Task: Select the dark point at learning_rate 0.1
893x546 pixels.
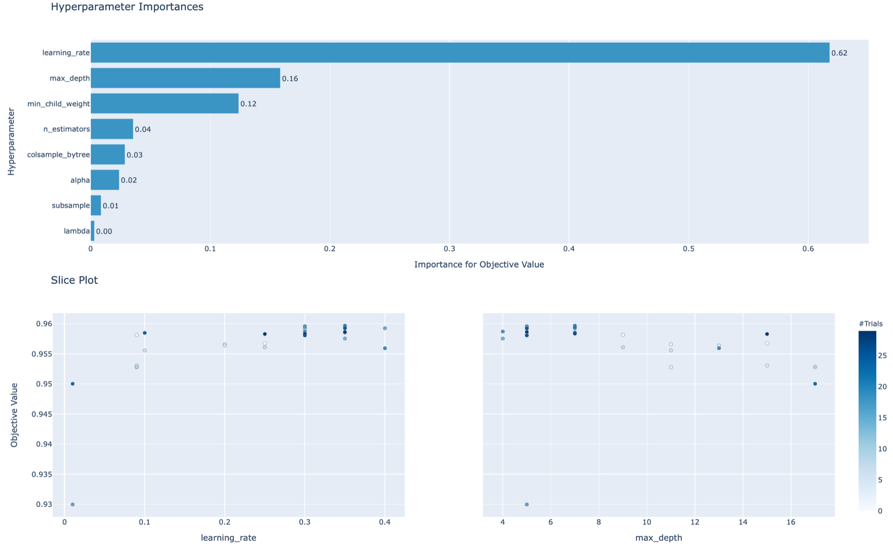Action: [144, 332]
